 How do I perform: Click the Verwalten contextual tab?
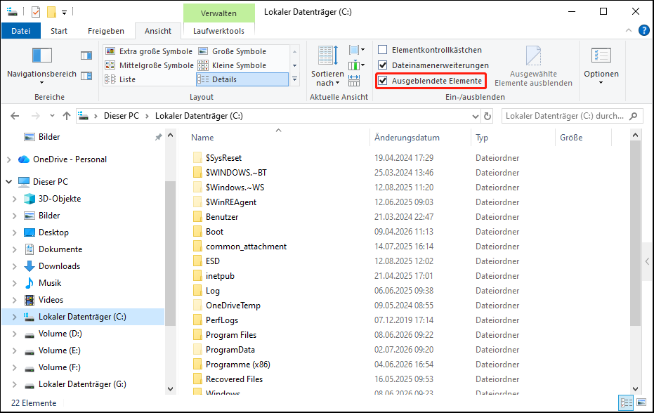218,13
